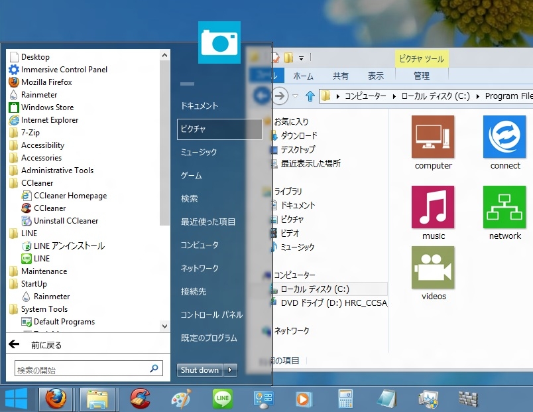Collapse the CCleaner folder in programs list
Image resolution: width=533 pixels, height=412 pixels.
click(36, 183)
